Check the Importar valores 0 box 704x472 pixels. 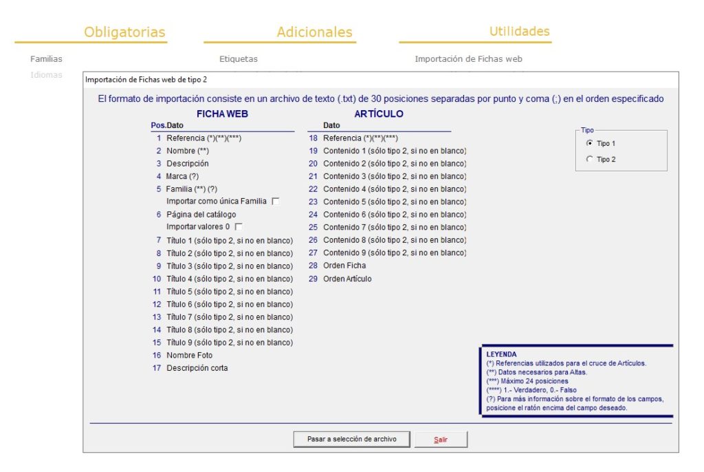(239, 227)
